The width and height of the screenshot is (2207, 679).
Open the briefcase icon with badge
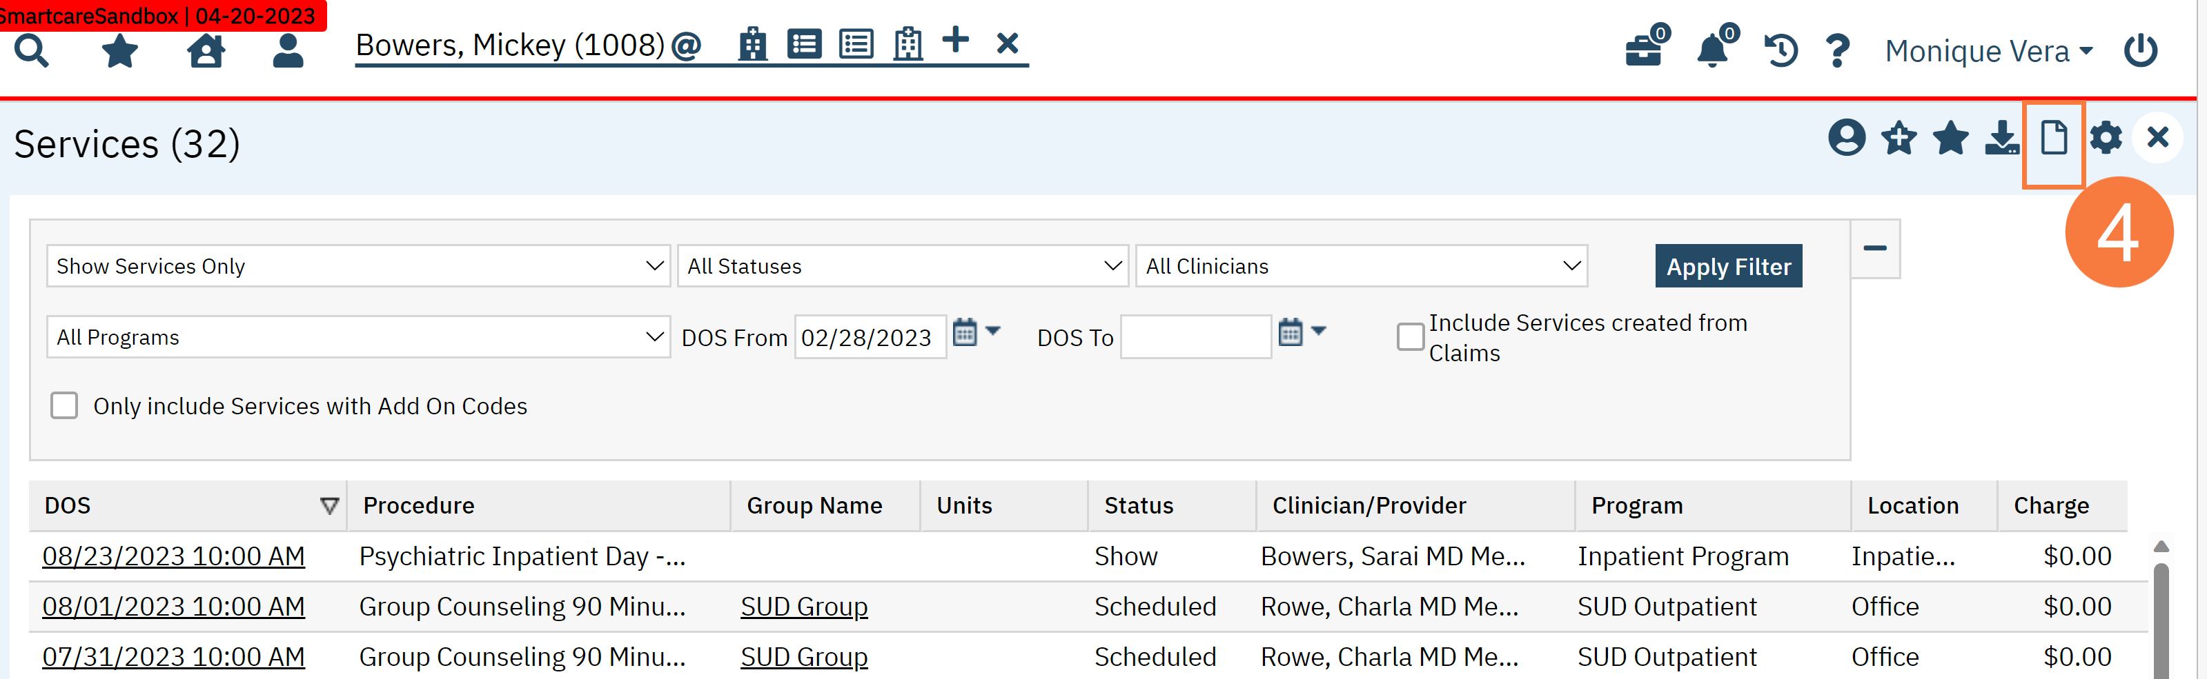point(1644,50)
